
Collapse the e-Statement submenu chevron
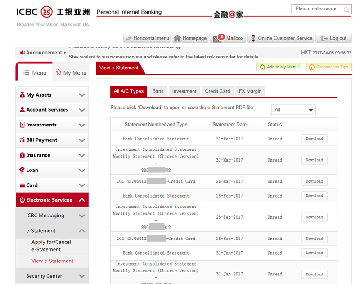coord(82,230)
